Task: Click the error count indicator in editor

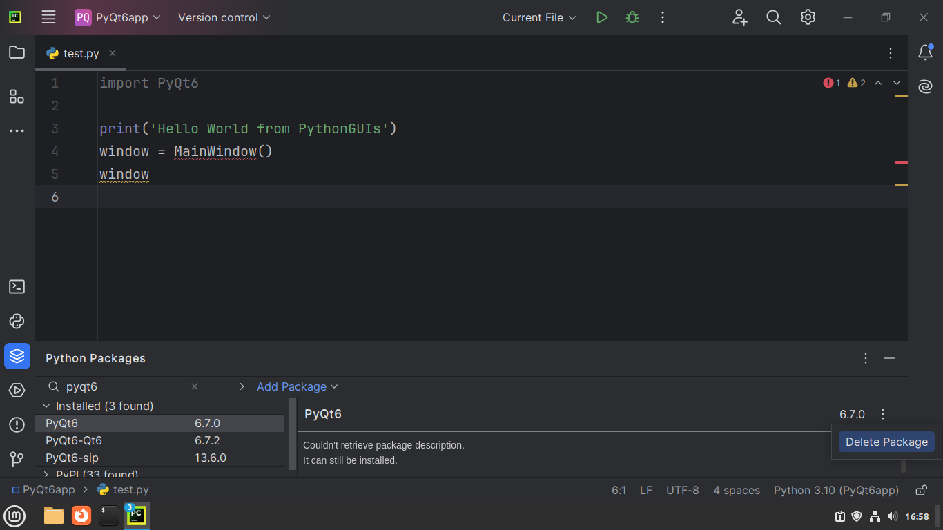Action: (832, 83)
